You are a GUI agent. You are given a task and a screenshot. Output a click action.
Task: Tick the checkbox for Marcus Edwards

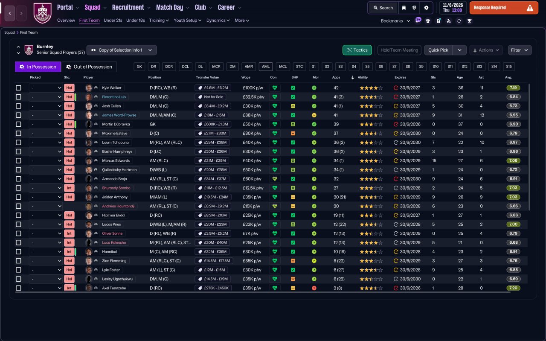click(18, 160)
